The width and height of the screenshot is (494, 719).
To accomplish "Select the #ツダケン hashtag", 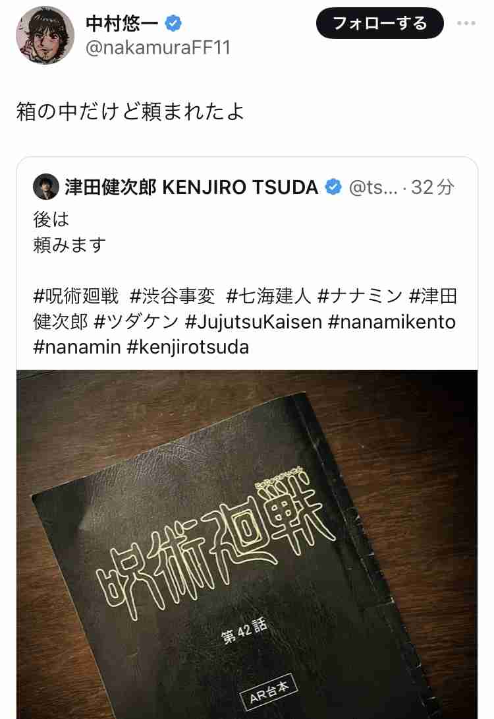I will (136, 322).
